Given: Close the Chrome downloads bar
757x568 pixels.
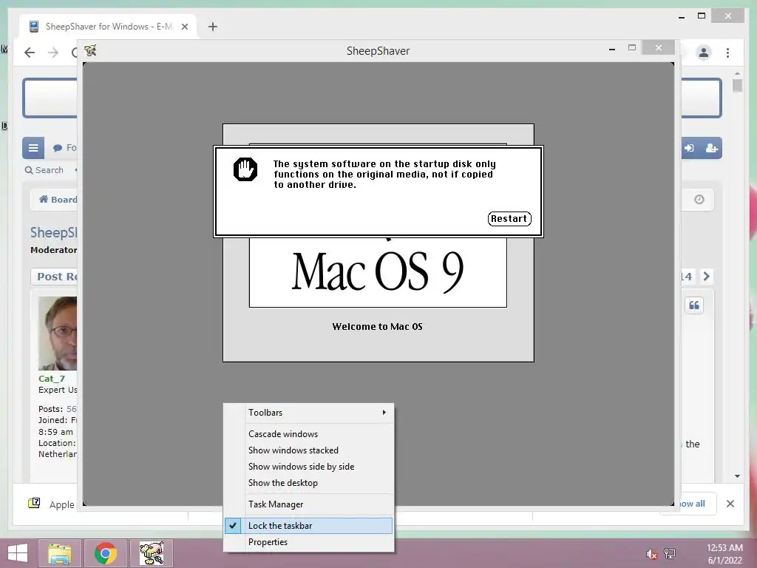Looking at the screenshot, I should click(x=730, y=504).
